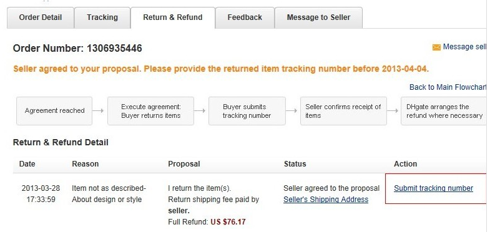Screen dimensions: 490x232
Task: Open the Order Detail tab
Action: tap(41, 17)
